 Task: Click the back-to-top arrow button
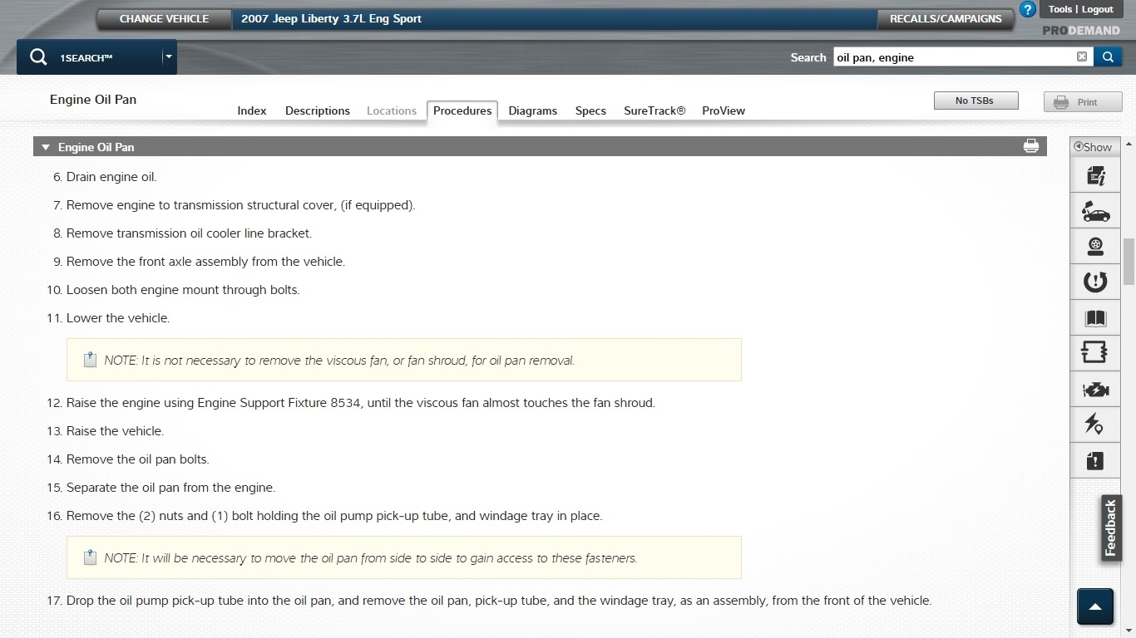point(1095,606)
